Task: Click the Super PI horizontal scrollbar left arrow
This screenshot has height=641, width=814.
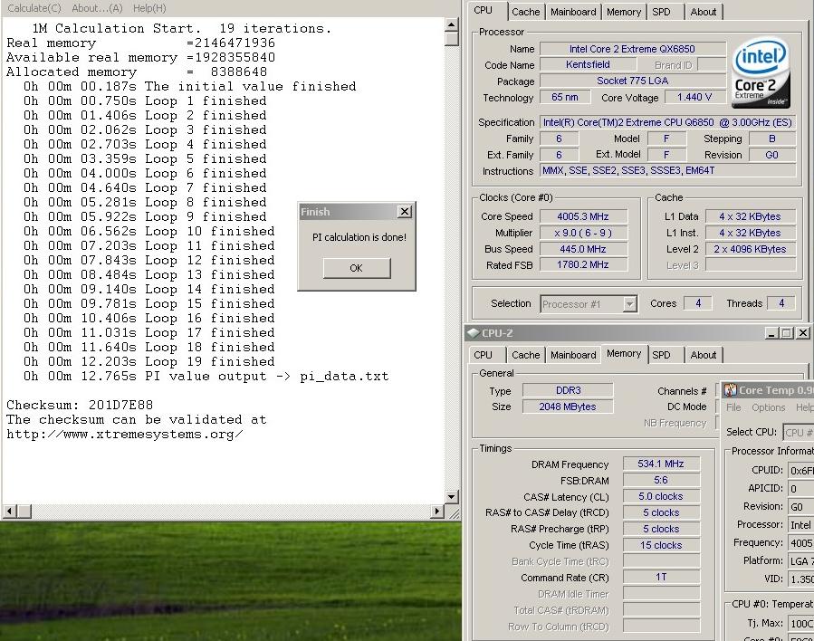Action: pyautogui.click(x=9, y=512)
